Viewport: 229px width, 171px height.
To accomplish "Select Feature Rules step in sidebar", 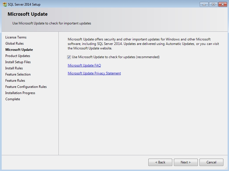I will 15,81.
